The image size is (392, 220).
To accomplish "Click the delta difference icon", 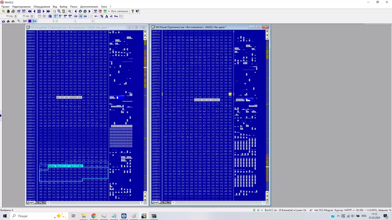I will [x=106, y=16].
